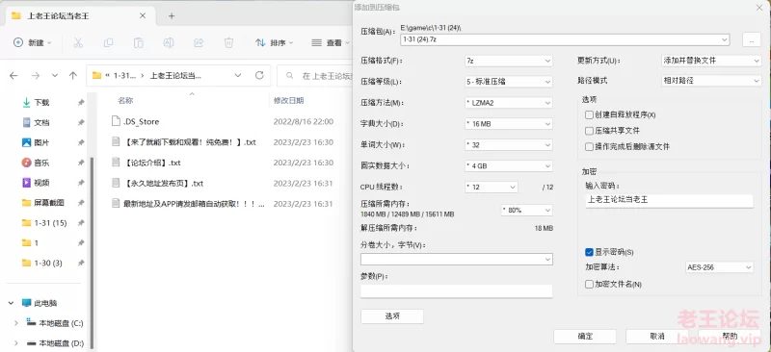Click 确定 to start compression
Viewport: 771px width, 352px height.
[585, 337]
